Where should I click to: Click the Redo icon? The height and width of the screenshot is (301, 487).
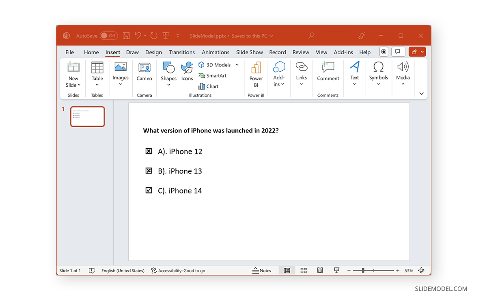154,36
